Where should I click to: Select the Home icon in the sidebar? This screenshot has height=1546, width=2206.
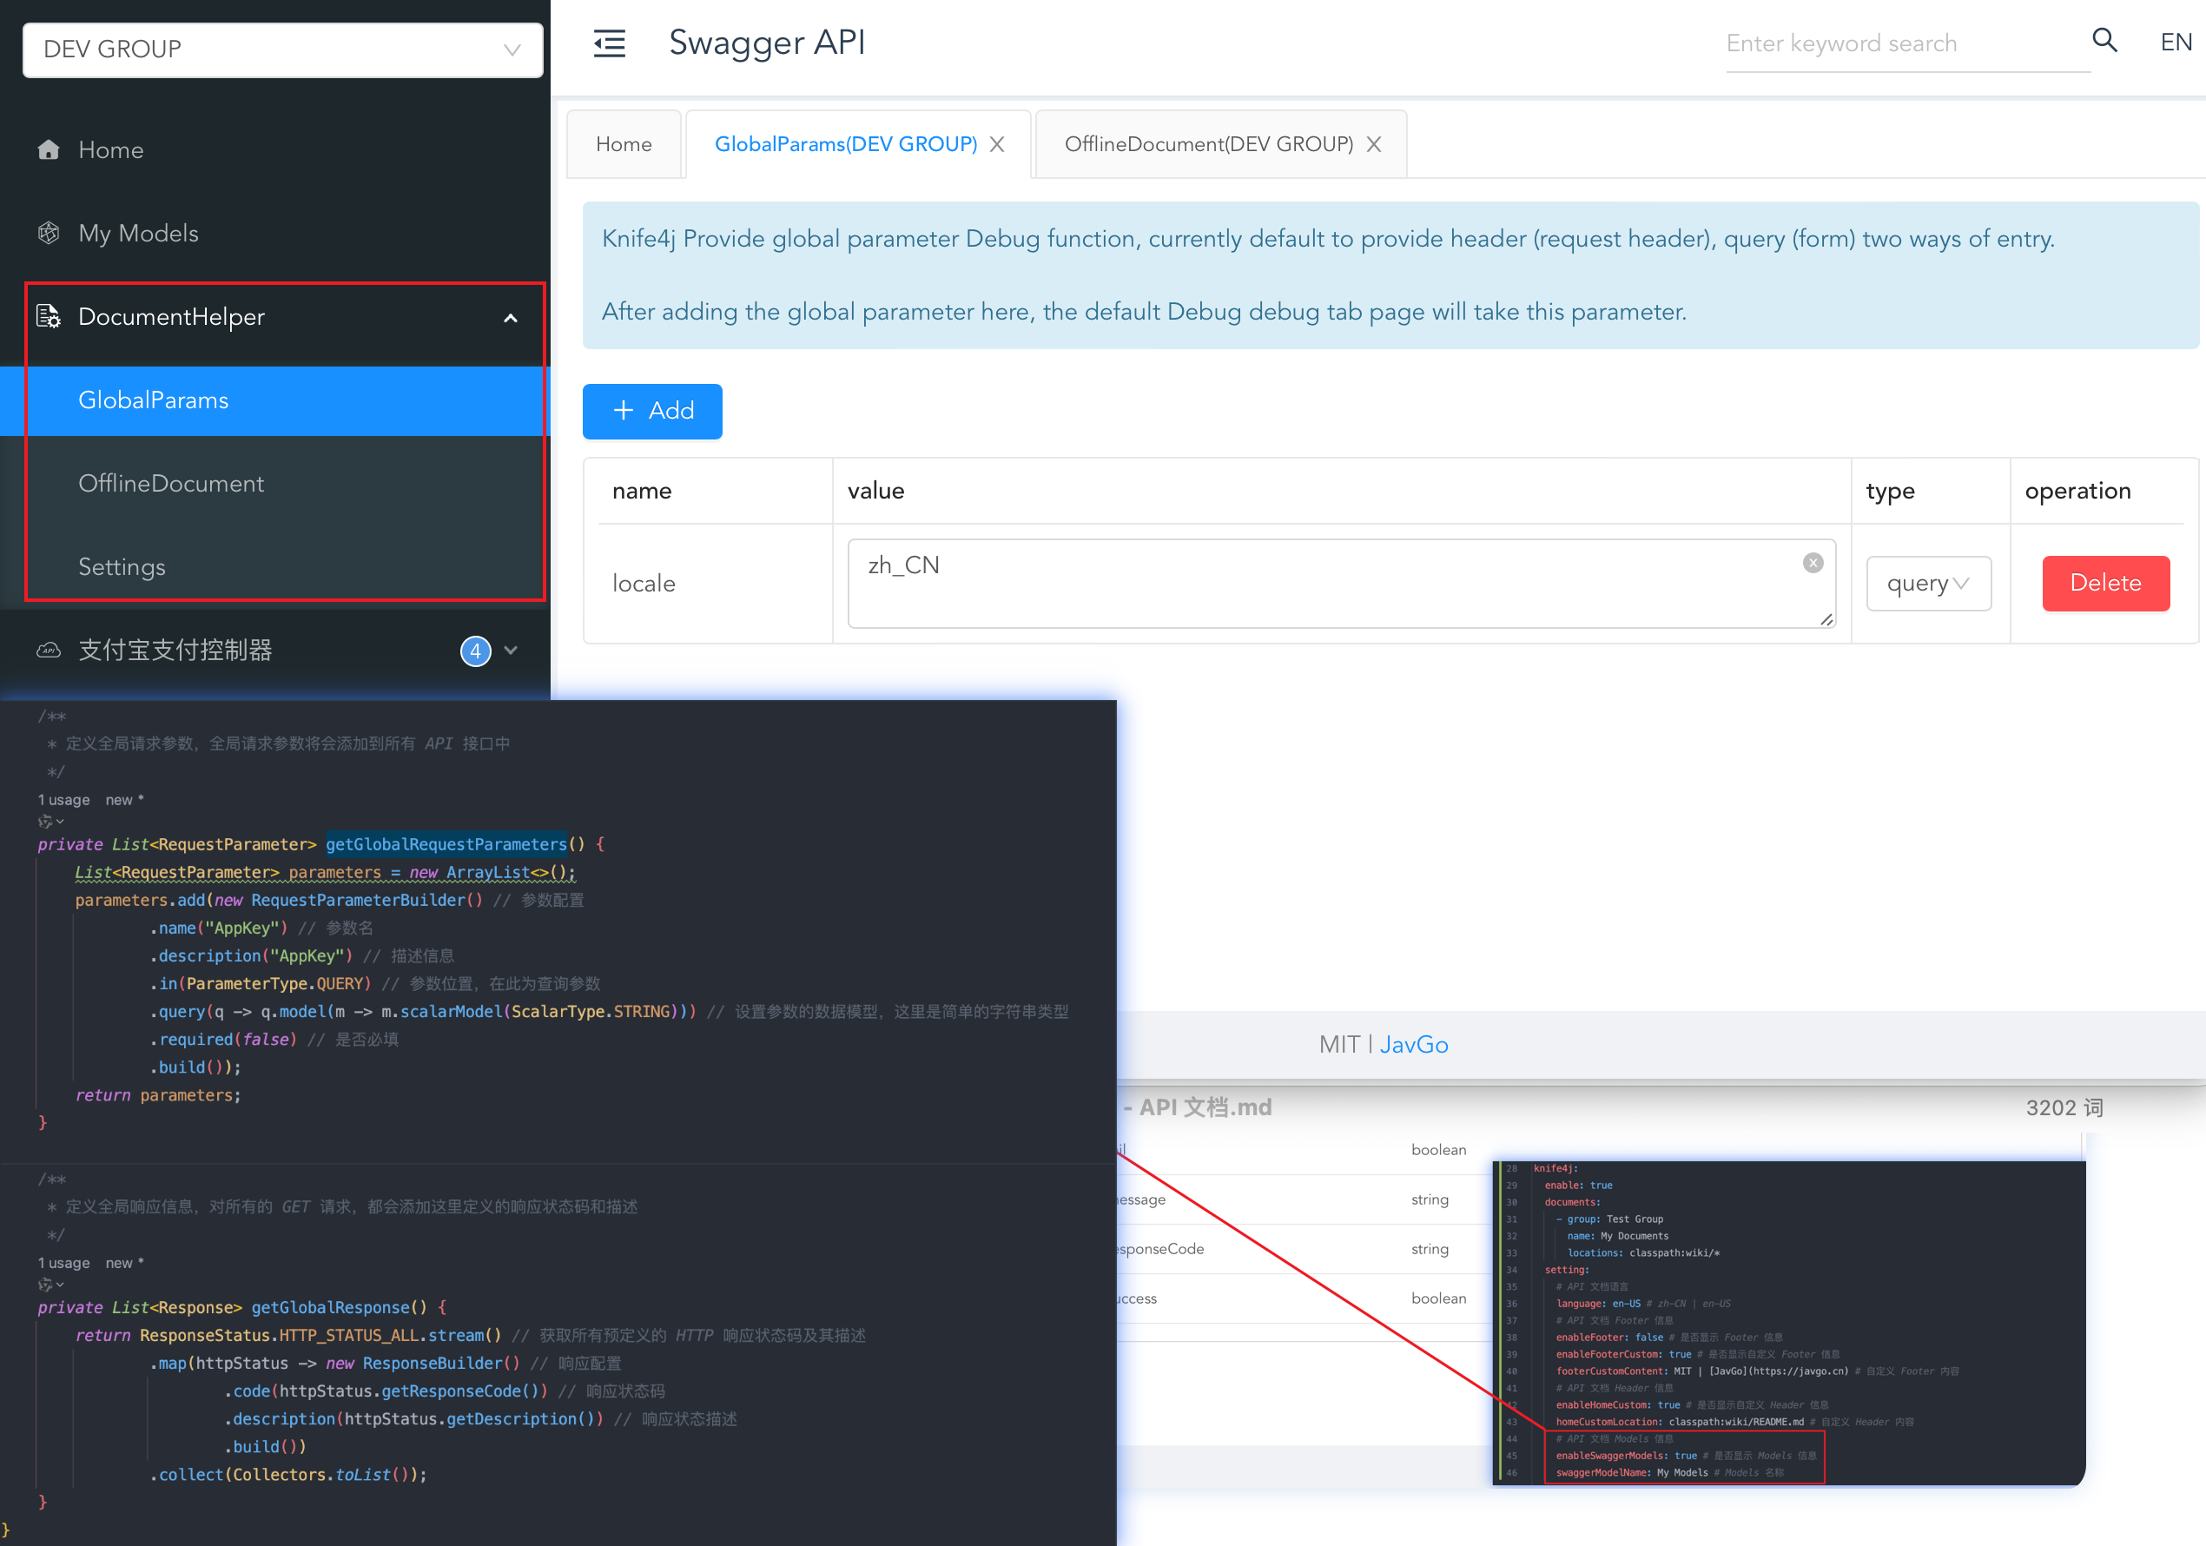48,149
